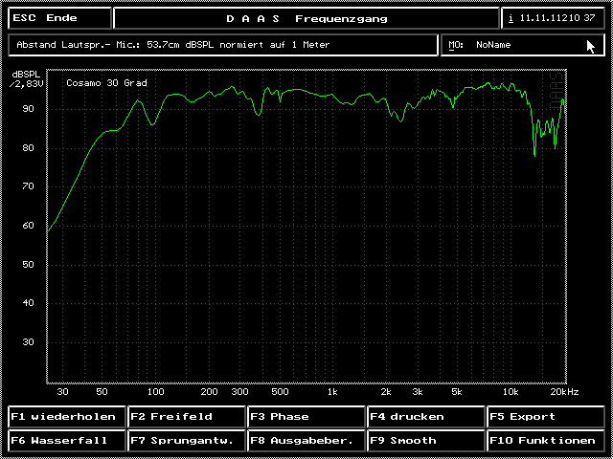Image resolution: width=613 pixels, height=459 pixels.
Task: Click the 5k frequency label
Action: click(x=457, y=392)
